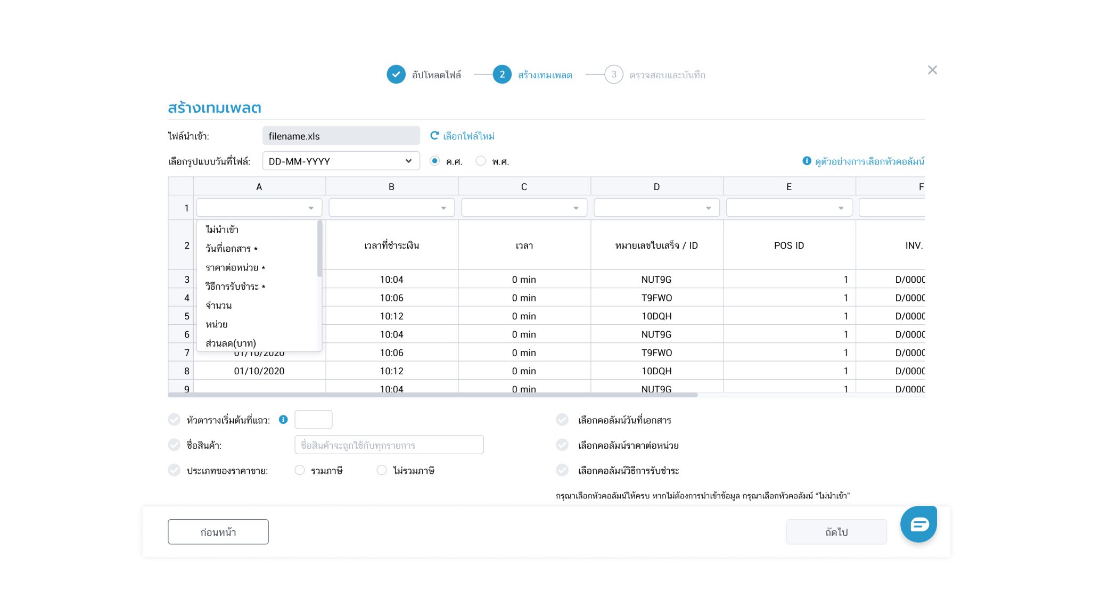
Task: Close the template dialog with X
Action: (x=932, y=70)
